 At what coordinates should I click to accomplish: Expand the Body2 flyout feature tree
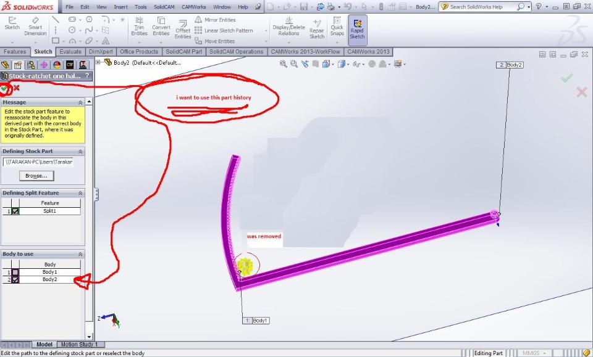[x=98, y=62]
